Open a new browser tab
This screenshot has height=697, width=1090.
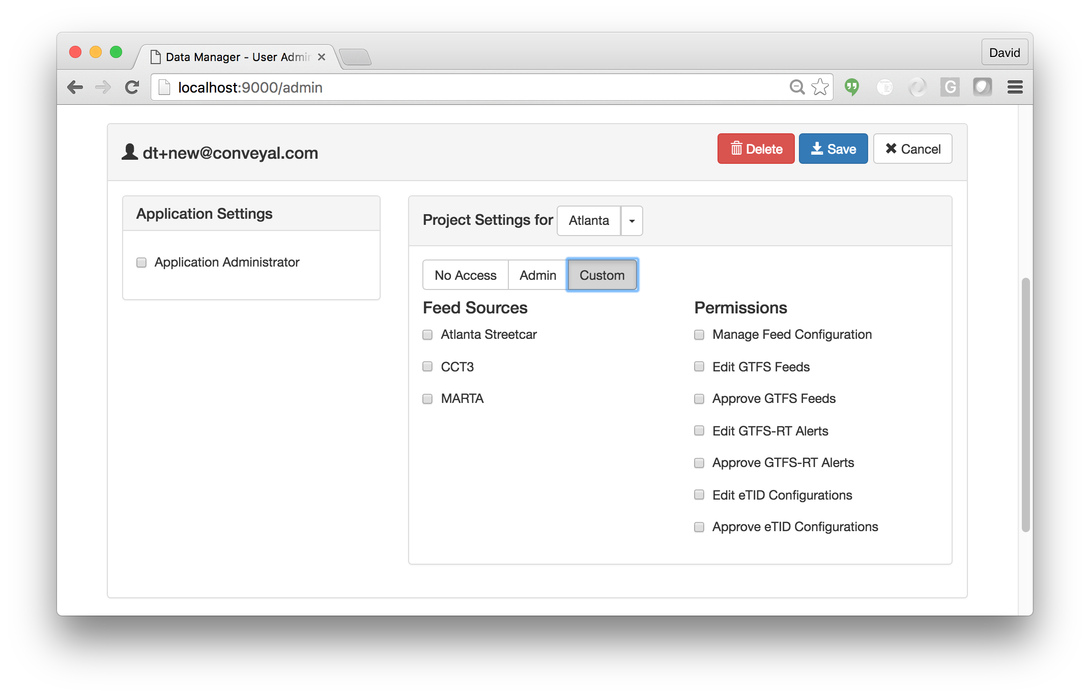(x=355, y=57)
